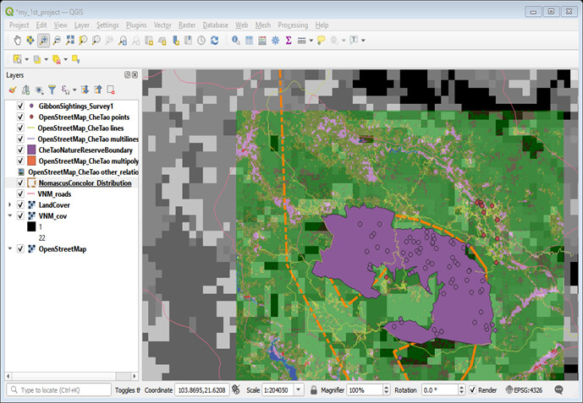
Task: Hide the VNM_roads layer
Action: pyautogui.click(x=20, y=193)
